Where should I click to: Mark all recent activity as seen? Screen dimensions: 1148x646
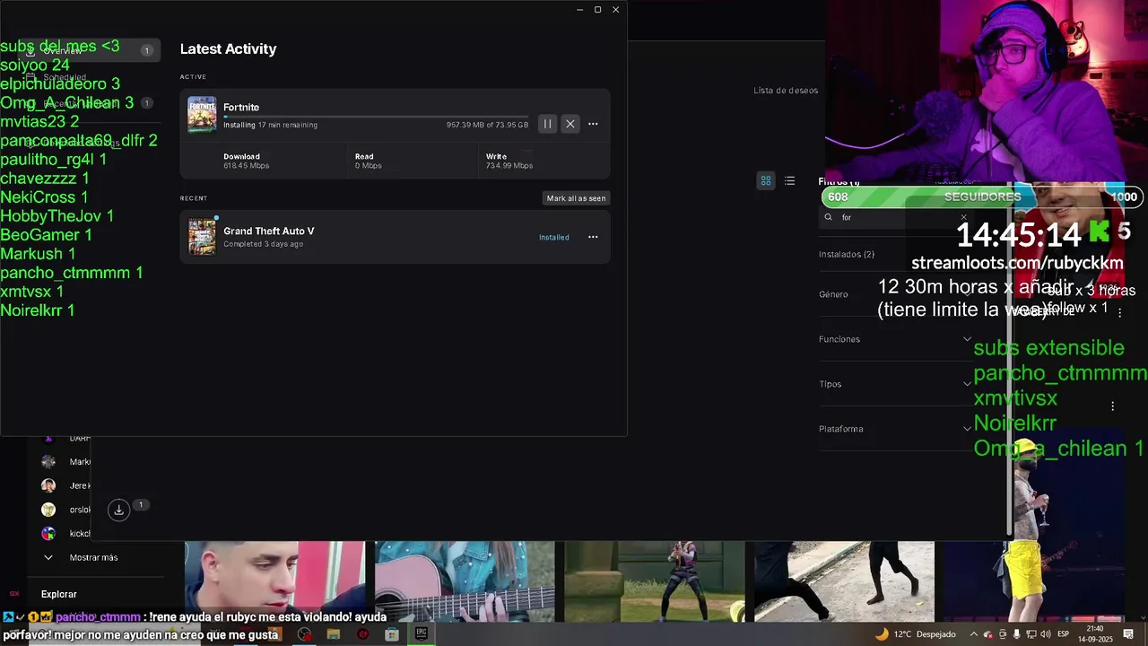[576, 198]
